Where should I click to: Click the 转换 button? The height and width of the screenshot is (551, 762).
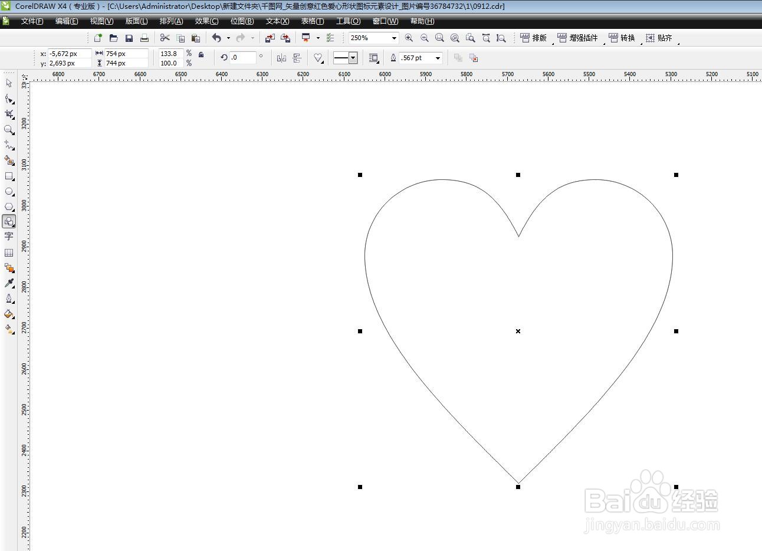(x=622, y=38)
